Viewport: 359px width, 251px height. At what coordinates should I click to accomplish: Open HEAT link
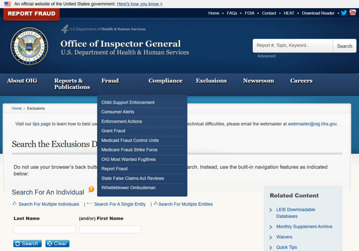click(x=289, y=13)
